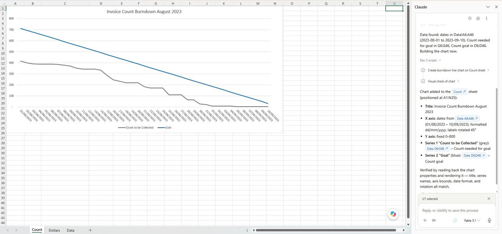Select the row 40 header
Screen dimensions: 502x234
(x=3, y=203)
